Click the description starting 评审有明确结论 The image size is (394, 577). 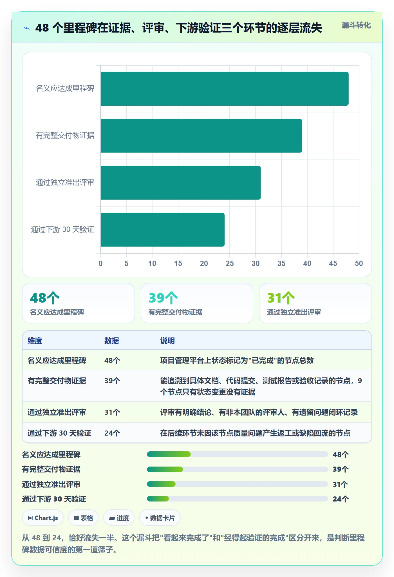pyautogui.click(x=259, y=412)
